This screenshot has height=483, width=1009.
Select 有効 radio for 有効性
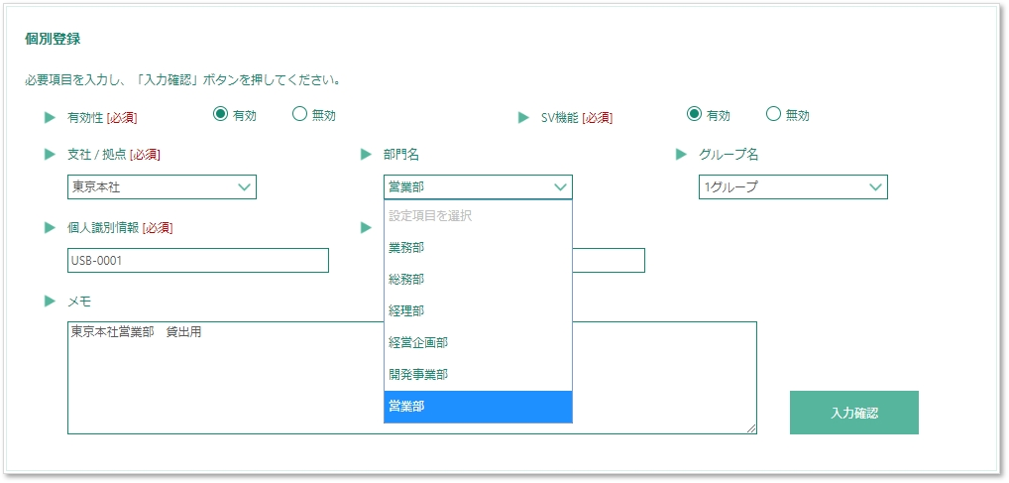(221, 115)
